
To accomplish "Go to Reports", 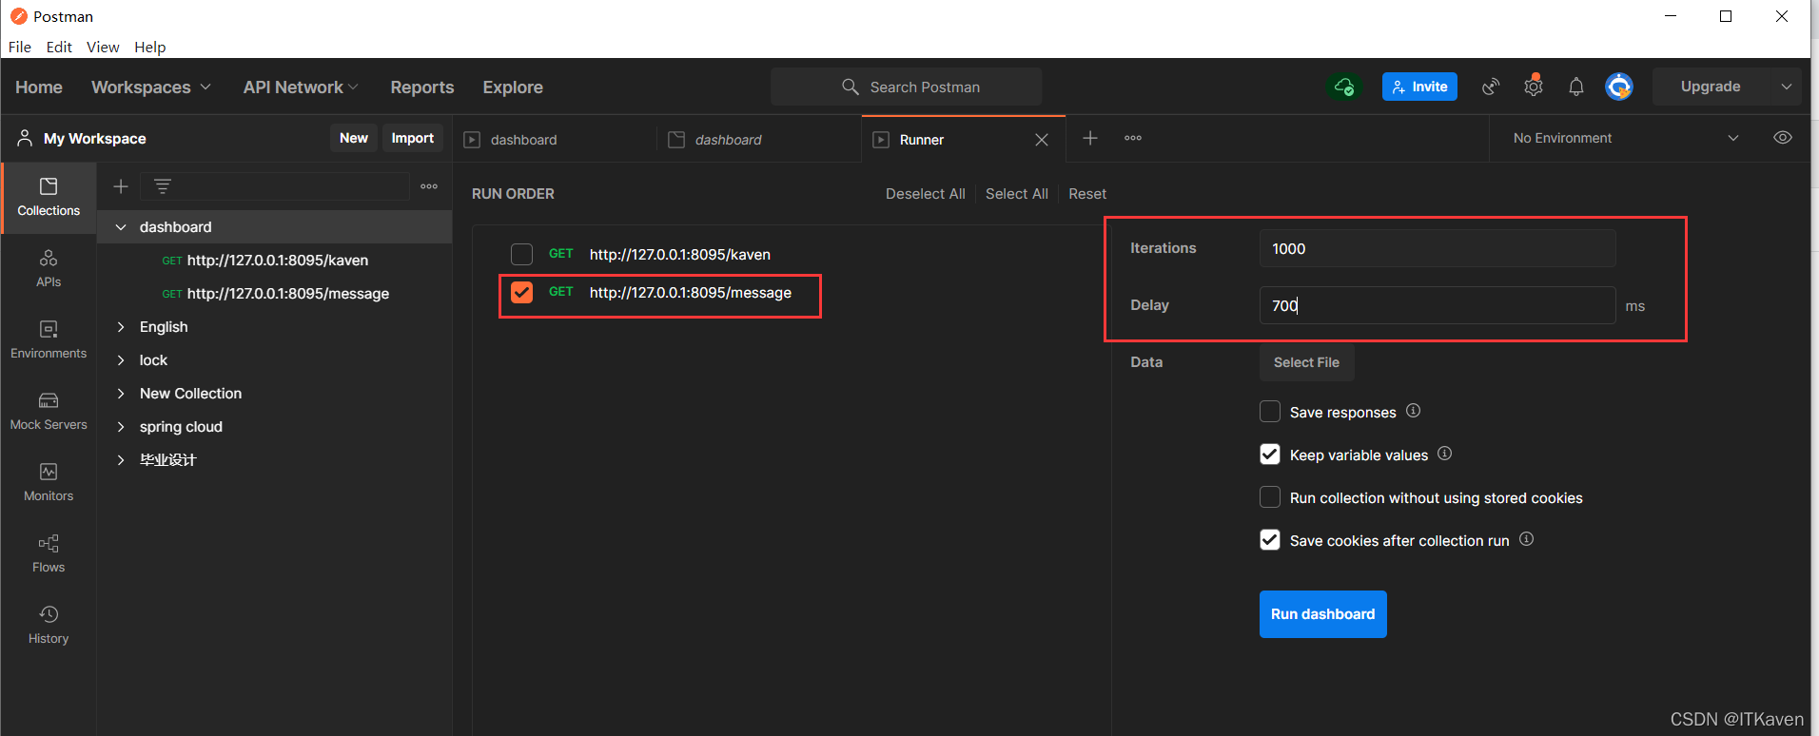I will click(422, 87).
